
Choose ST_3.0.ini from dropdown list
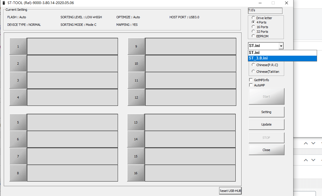coord(282,58)
